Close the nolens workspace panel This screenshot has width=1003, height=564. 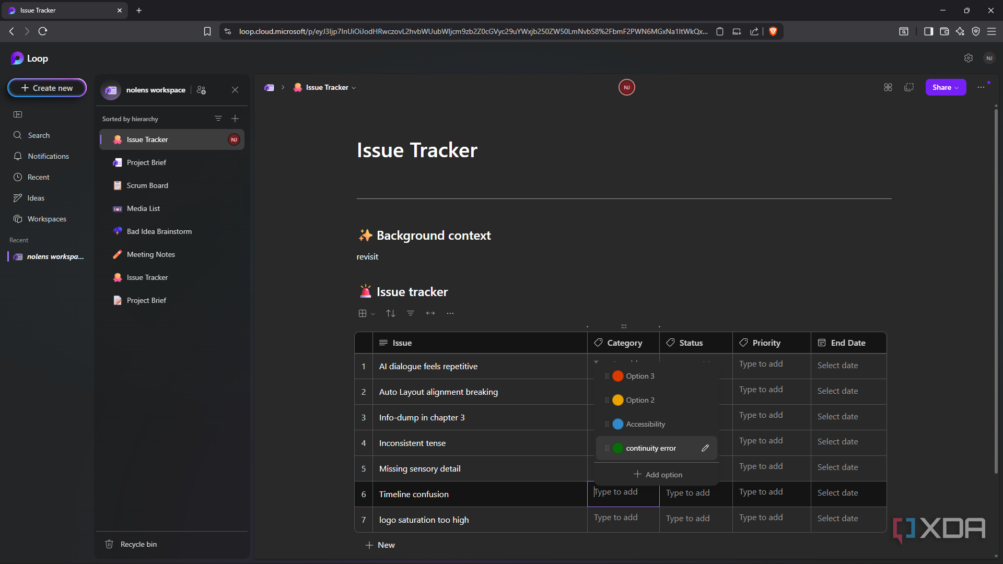235,90
